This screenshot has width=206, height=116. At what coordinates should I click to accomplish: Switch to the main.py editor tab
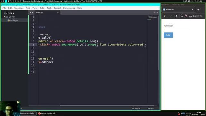click(x=40, y=13)
